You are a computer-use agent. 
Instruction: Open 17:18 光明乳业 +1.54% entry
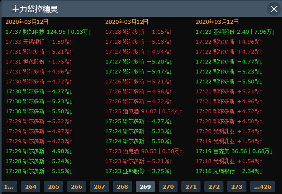pyautogui.click(x=229, y=161)
